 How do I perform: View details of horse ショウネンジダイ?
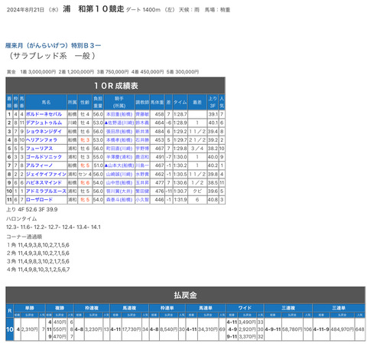pyautogui.click(x=44, y=131)
